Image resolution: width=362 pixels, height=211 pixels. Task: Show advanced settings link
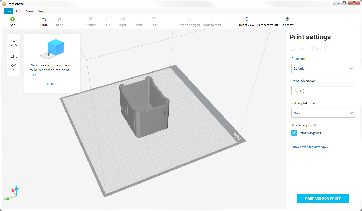309,147
